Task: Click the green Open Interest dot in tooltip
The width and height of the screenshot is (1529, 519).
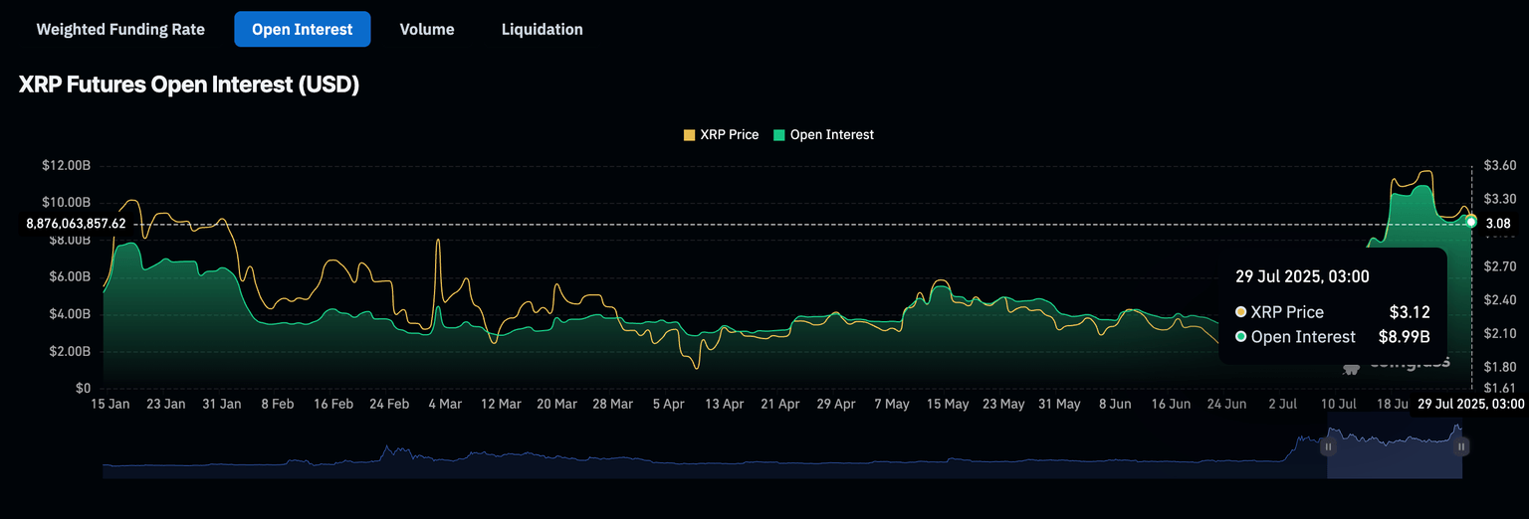Action: [1240, 337]
